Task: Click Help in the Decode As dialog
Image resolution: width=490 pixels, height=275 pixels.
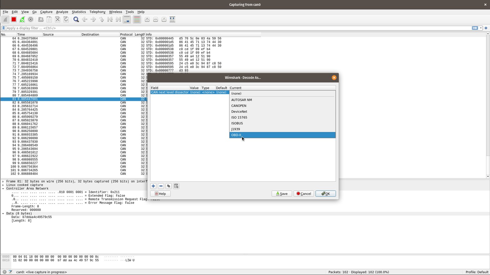Action: [x=160, y=194]
